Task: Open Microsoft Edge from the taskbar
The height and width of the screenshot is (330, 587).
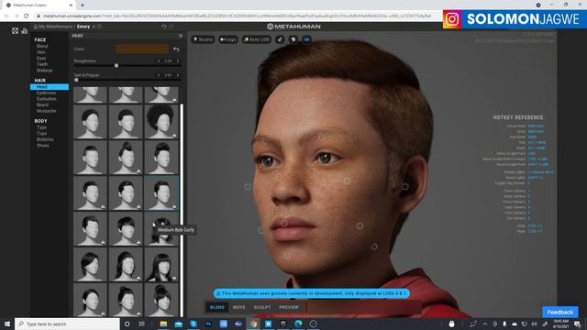Action: [x=298, y=324]
